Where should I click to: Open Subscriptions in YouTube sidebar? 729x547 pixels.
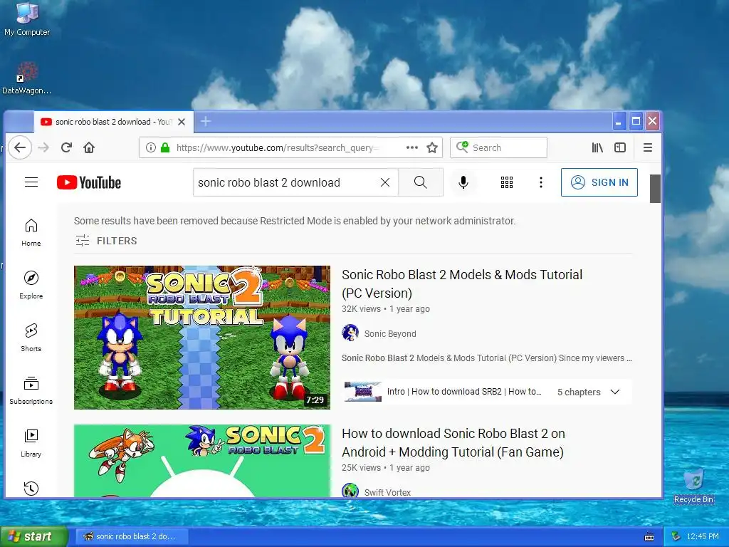tap(31, 390)
